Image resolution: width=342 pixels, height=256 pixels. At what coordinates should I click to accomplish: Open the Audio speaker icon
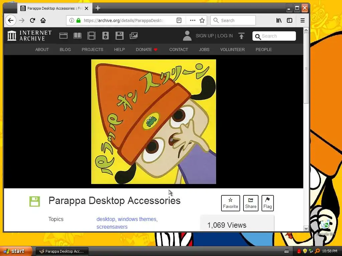click(x=105, y=36)
